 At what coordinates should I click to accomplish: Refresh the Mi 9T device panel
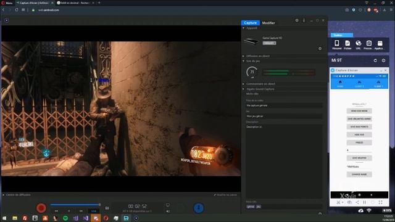tap(375, 60)
